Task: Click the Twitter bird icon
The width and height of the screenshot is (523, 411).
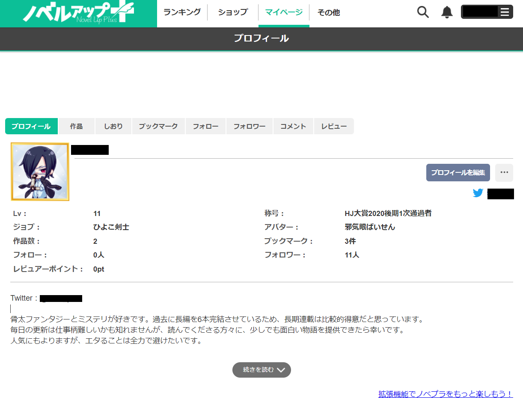Action: pos(478,193)
